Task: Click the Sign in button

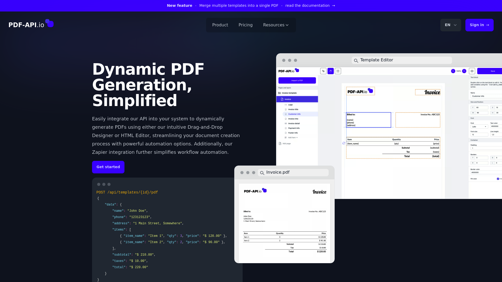Action: tap(480, 25)
